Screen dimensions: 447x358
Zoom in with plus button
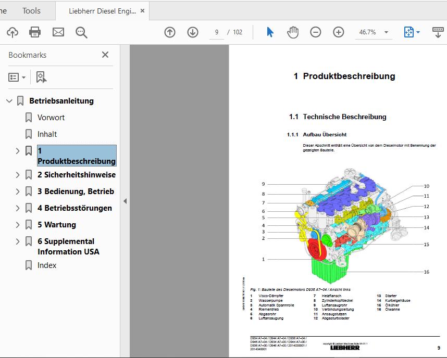(339, 32)
